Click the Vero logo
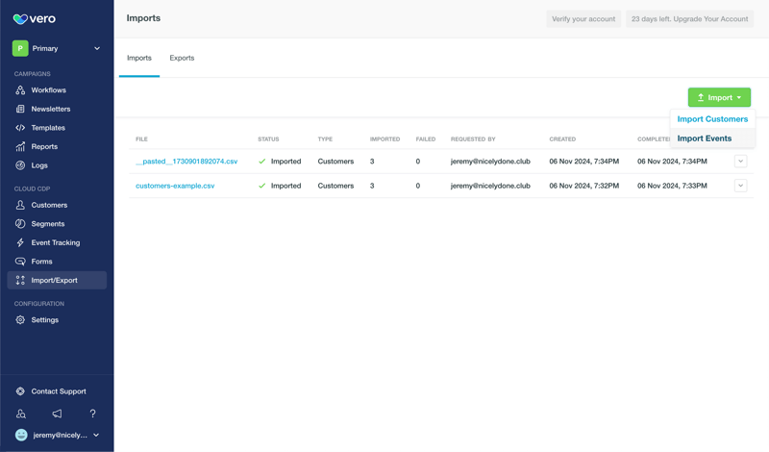Image resolution: width=769 pixels, height=452 pixels. 34,18
